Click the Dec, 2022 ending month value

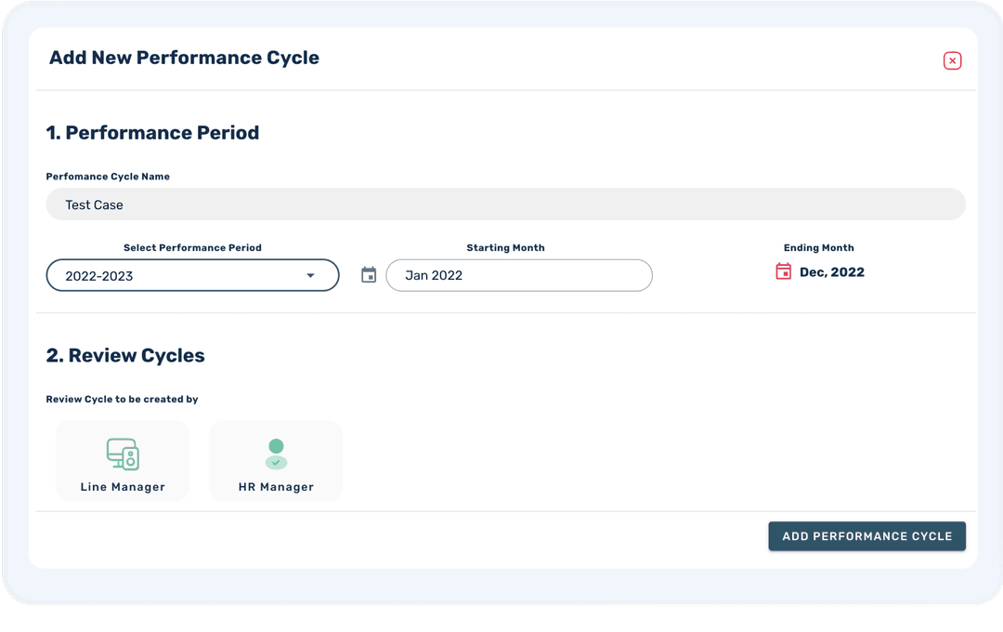pos(831,272)
